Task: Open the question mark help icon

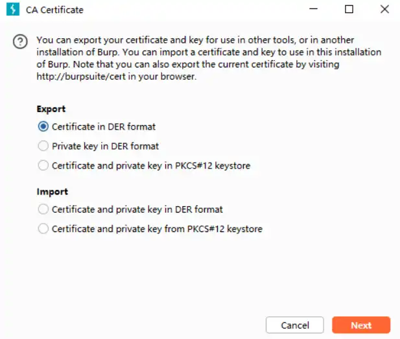Action: coord(20,41)
